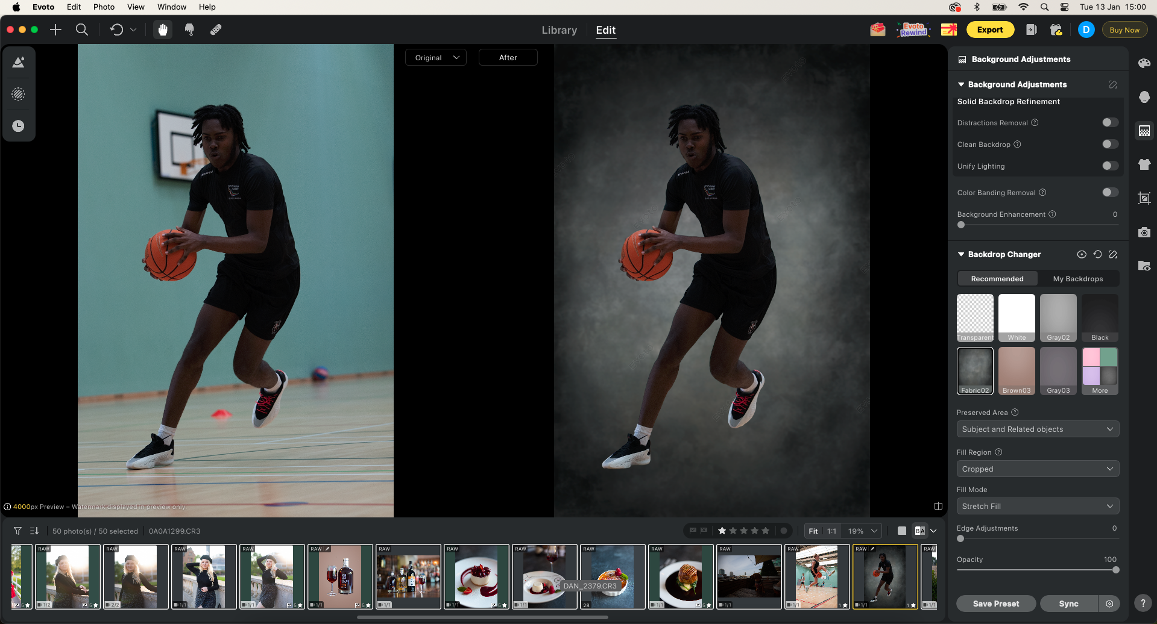Open the History panel with the clock icon
This screenshot has height=624, width=1157.
pos(19,126)
